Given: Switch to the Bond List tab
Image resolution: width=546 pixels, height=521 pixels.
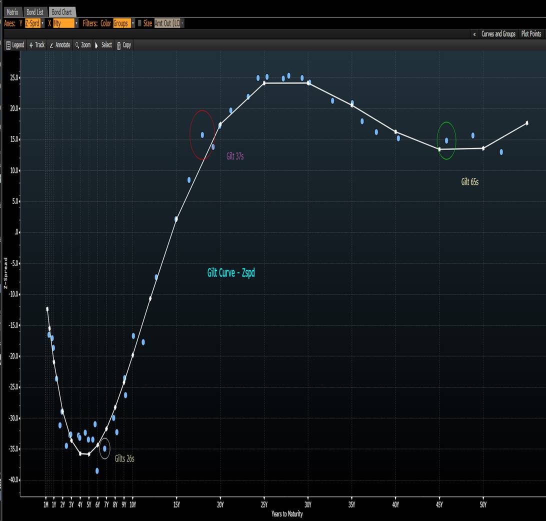Looking at the screenshot, I should [35, 12].
